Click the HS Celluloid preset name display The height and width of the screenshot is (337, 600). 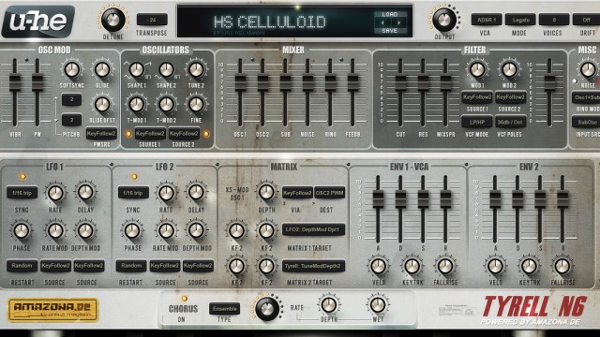tap(270, 22)
